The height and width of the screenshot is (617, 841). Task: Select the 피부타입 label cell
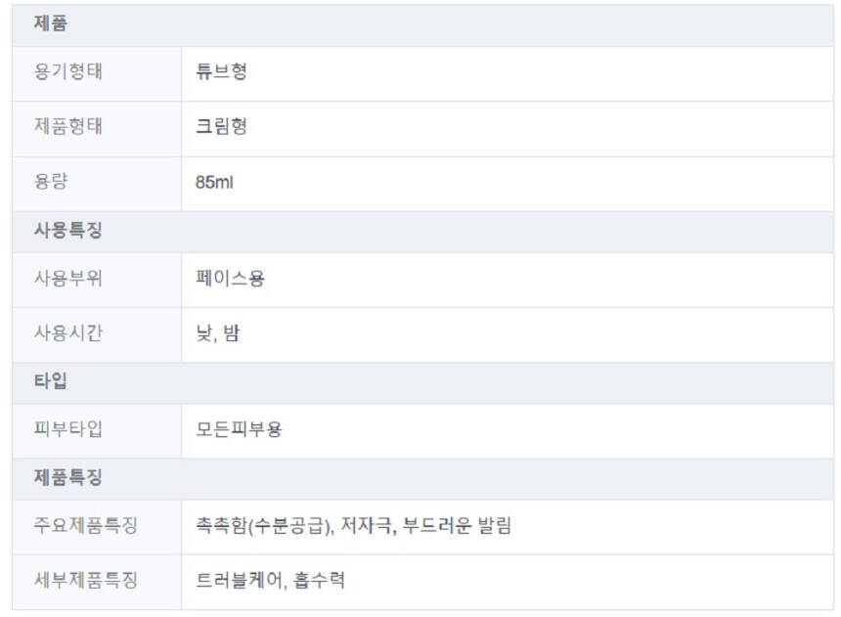[68, 429]
